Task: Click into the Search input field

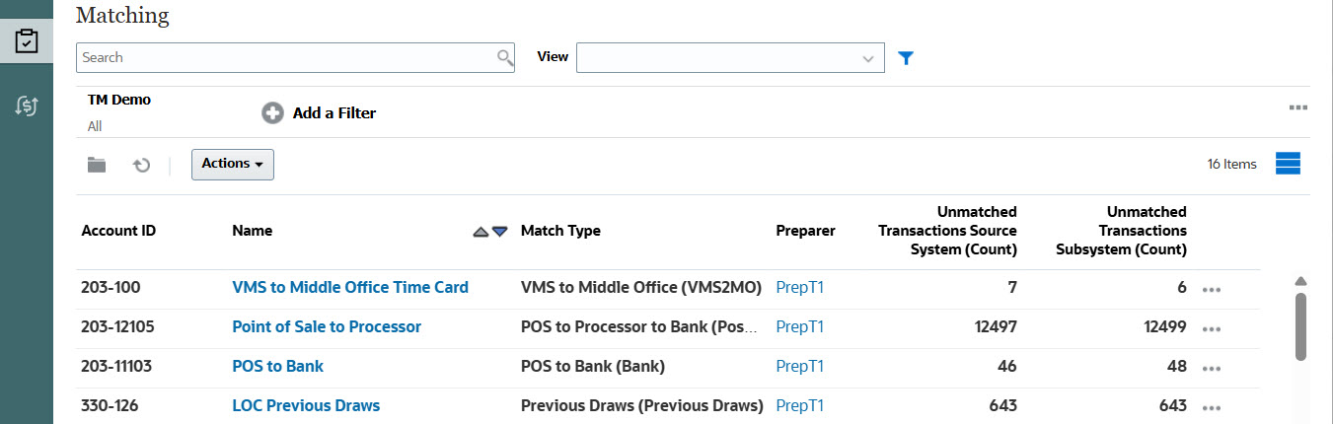Action: [286, 58]
